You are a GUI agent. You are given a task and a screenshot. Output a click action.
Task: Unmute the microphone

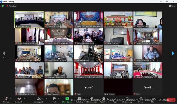click(x=6, y=100)
